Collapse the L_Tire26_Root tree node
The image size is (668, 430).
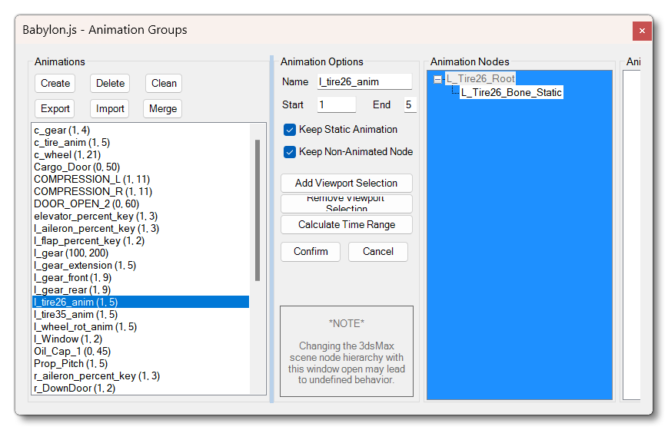438,79
